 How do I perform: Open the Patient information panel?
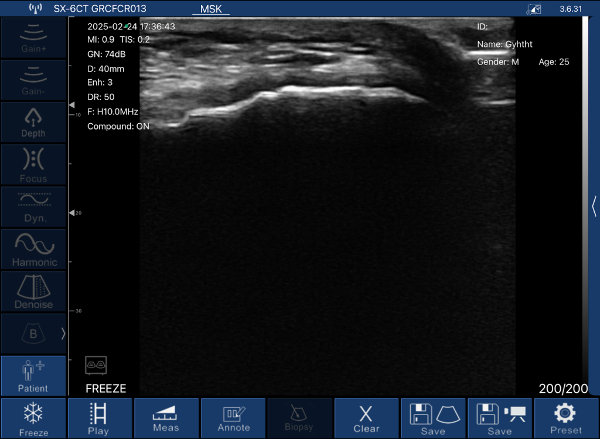click(33, 376)
